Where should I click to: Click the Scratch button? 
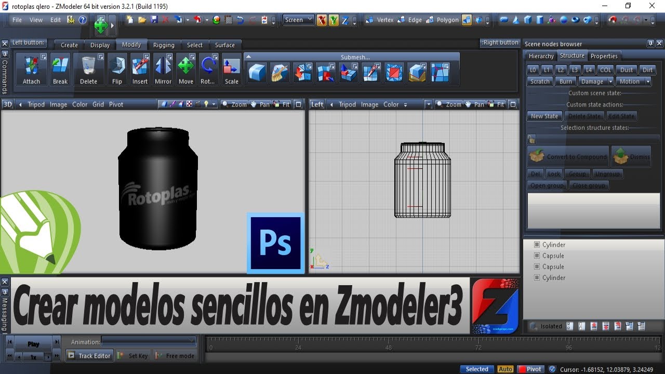(x=540, y=82)
